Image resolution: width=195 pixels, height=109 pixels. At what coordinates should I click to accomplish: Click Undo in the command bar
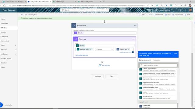coord(141,15)
